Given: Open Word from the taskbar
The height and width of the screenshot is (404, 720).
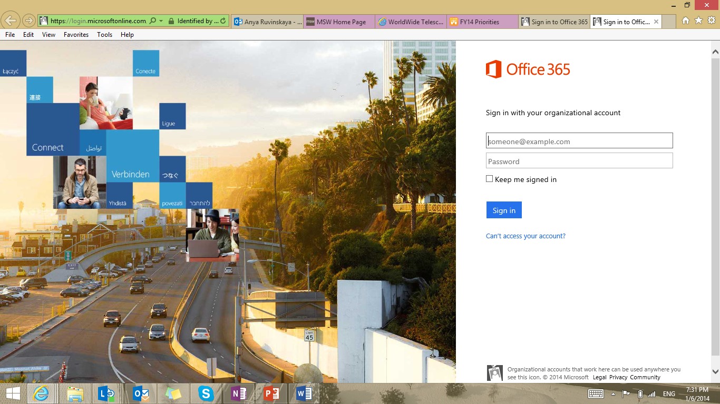Looking at the screenshot, I should click(x=304, y=393).
